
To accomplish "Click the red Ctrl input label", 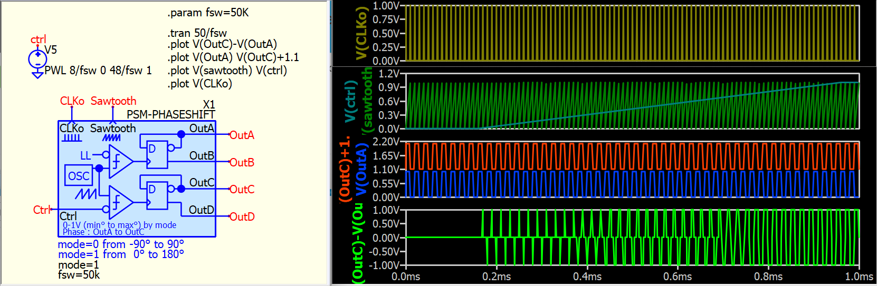I will pos(41,210).
